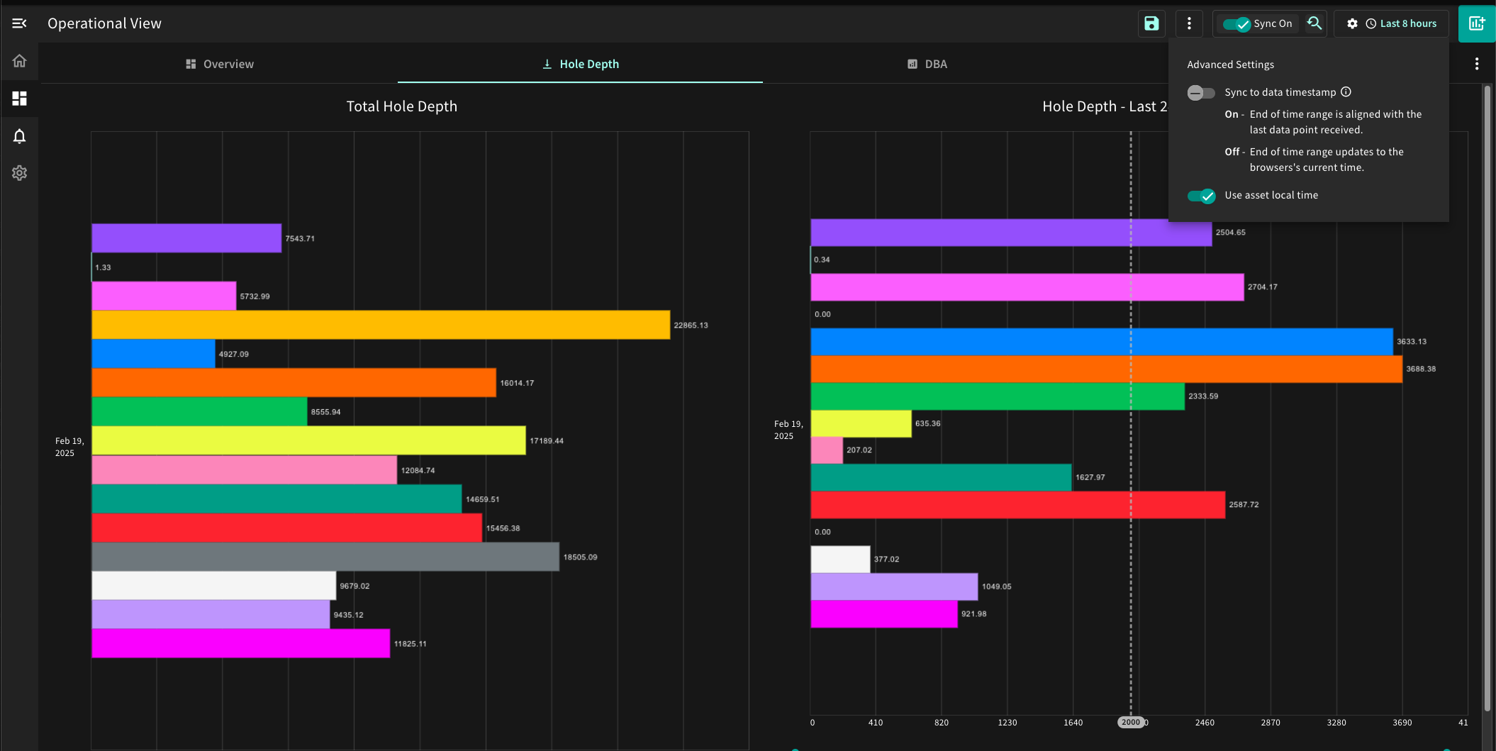The image size is (1496, 751).
Task: Switch to the DBA tab
Action: (x=927, y=64)
